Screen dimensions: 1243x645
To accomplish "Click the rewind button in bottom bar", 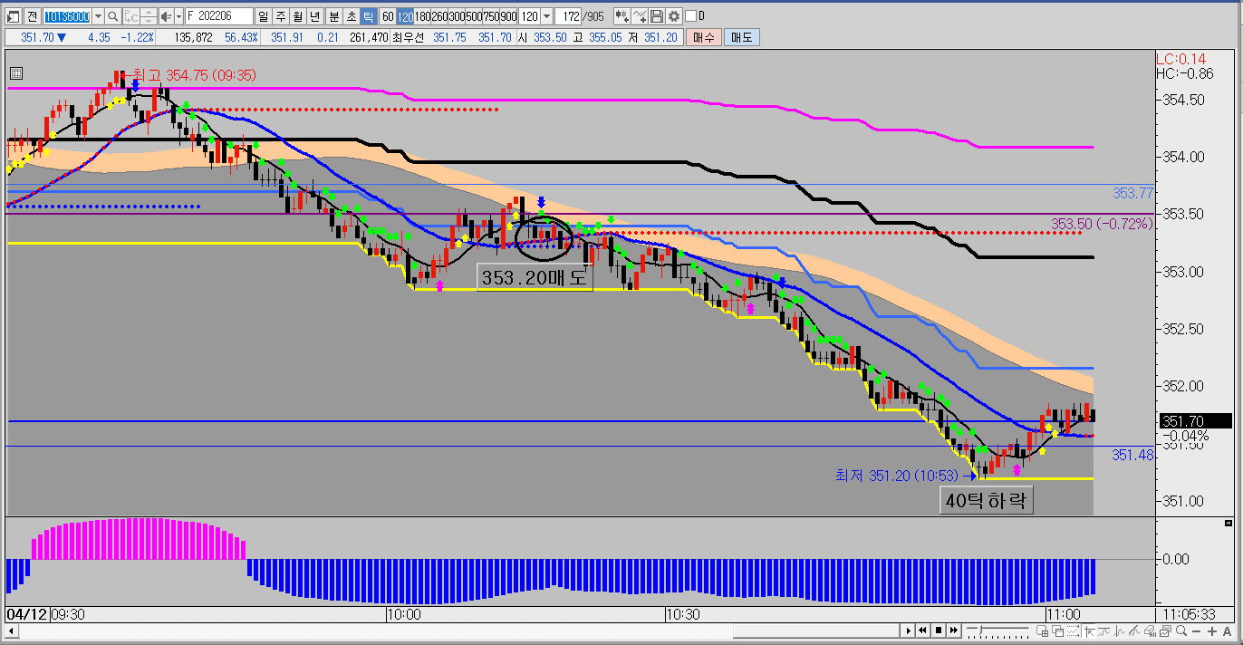I will [923, 631].
